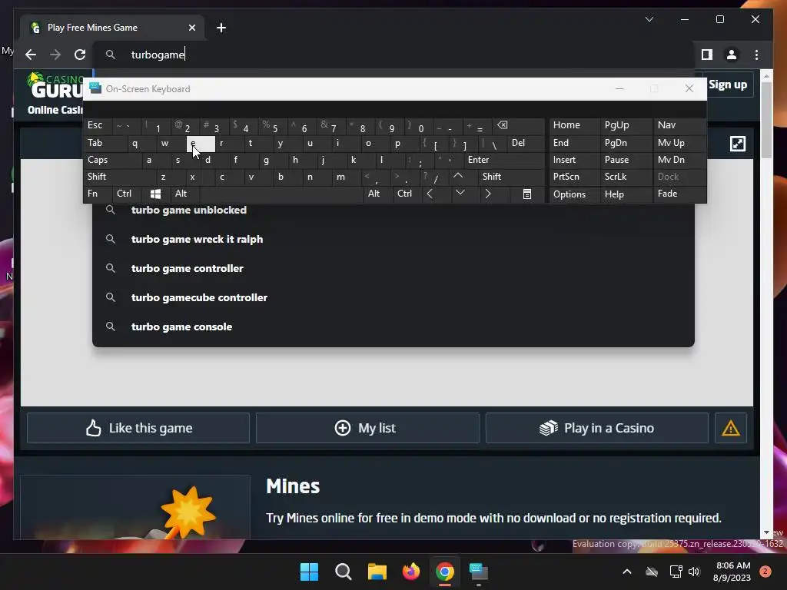Click the menu key on On-Screen Keyboard
Viewport: 787px width, 590px height.
[x=527, y=194]
